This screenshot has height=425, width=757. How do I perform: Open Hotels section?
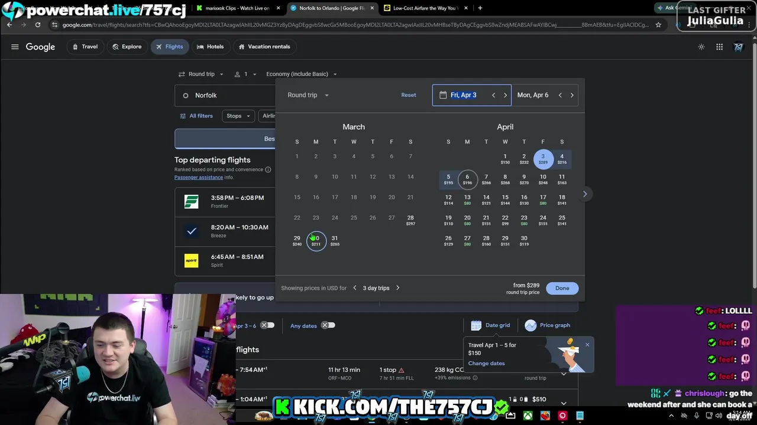tap(210, 47)
